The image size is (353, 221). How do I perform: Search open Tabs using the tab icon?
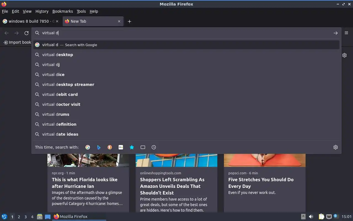143,147
